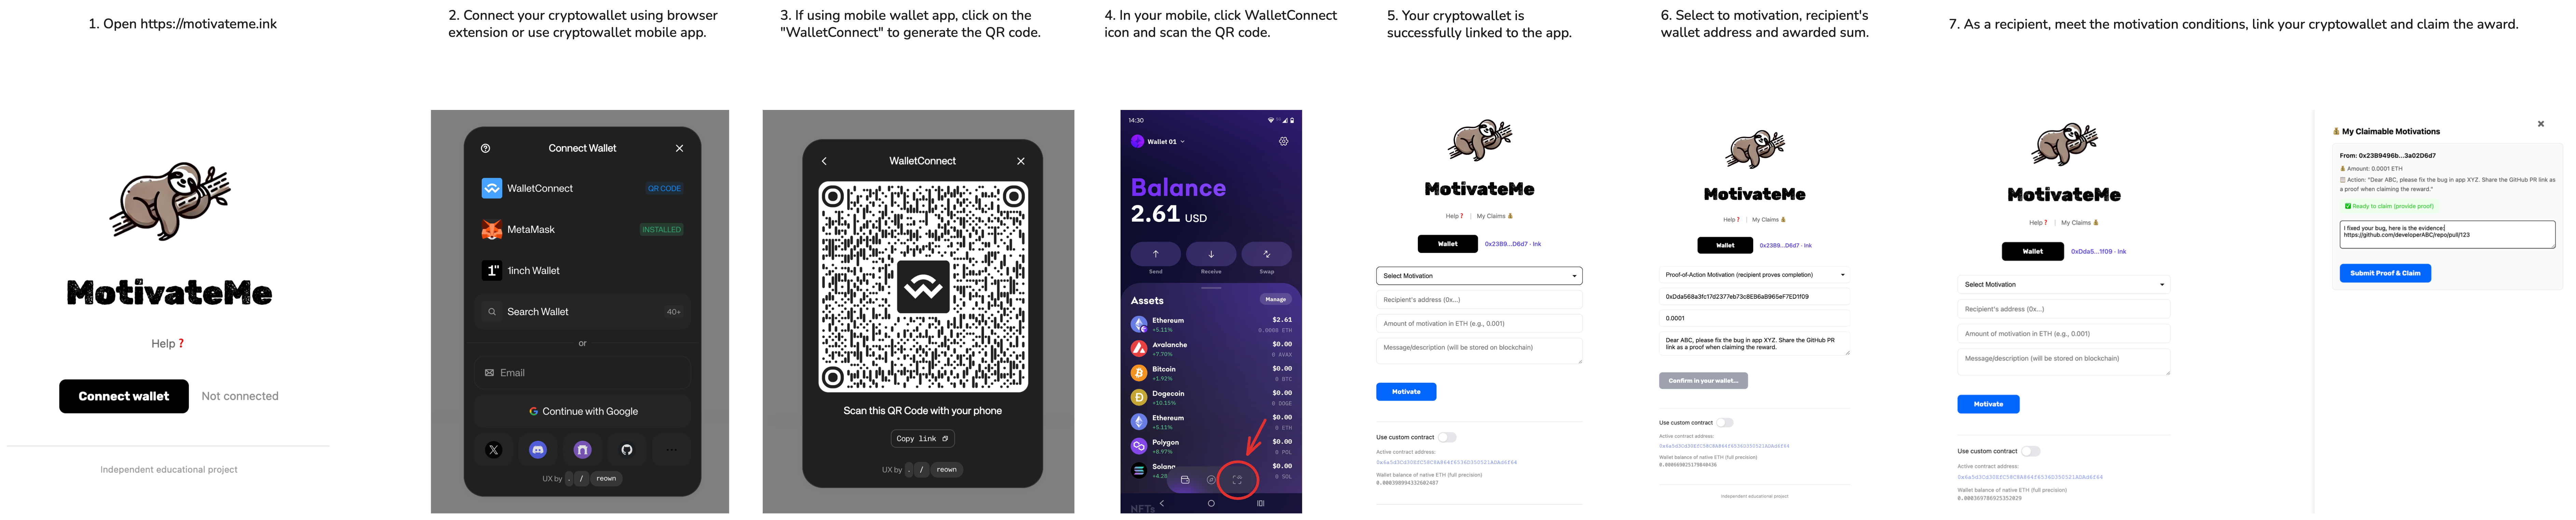Image resolution: width=2576 pixels, height=520 pixels.
Task: Sign in with the Discord icon
Action: coord(538,450)
